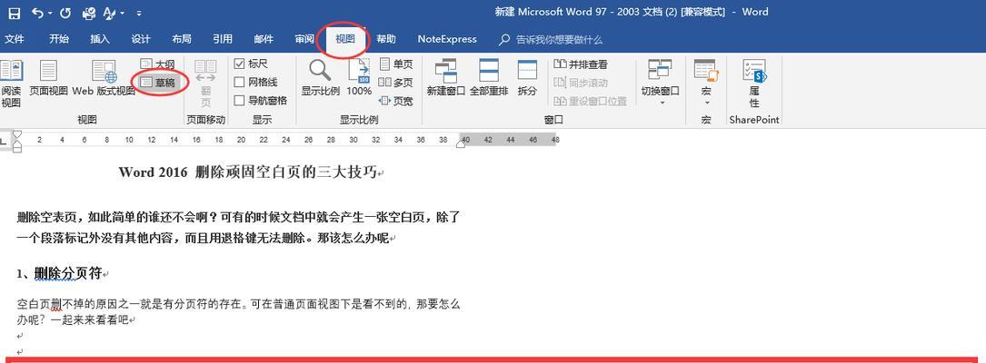Screen dimensions: 986x363
Task: Open the 帮助 ribbon tab
Action: point(386,39)
